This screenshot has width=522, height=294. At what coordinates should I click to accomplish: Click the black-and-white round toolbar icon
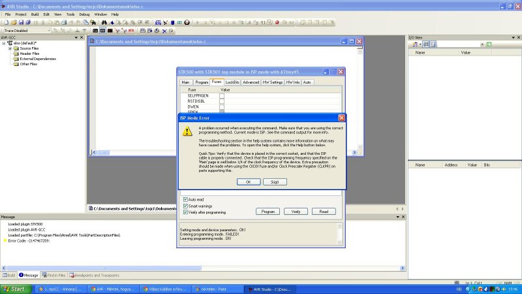(187, 22)
